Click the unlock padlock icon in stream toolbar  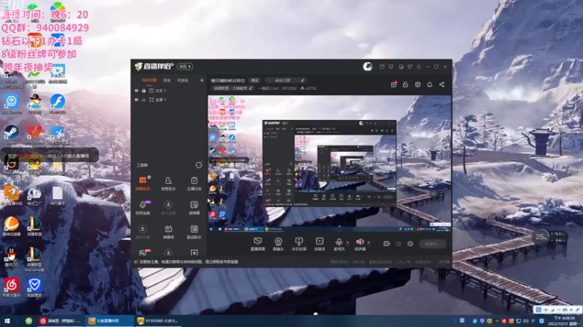click(x=405, y=84)
